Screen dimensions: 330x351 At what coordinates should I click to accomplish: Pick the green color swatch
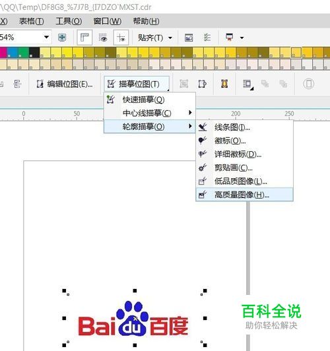23,53
